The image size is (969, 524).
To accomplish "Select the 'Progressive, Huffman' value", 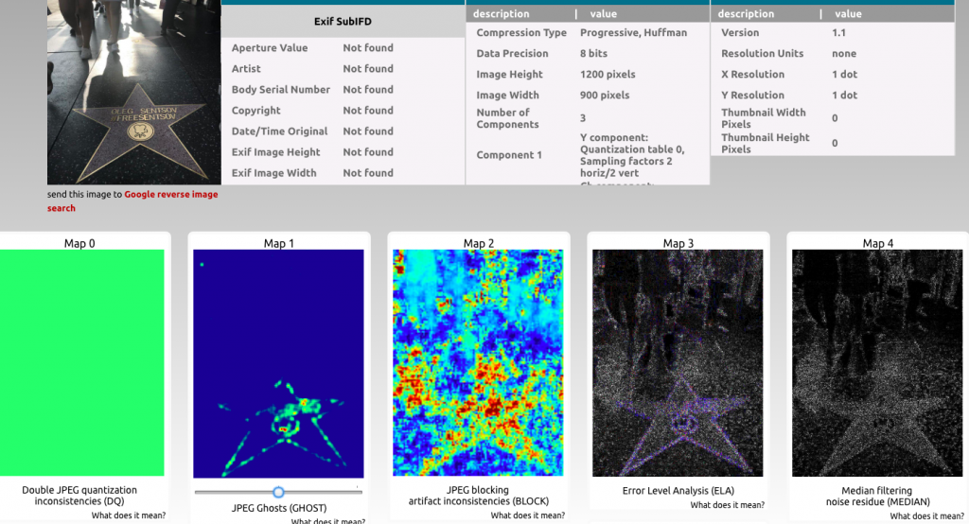I will coord(633,33).
